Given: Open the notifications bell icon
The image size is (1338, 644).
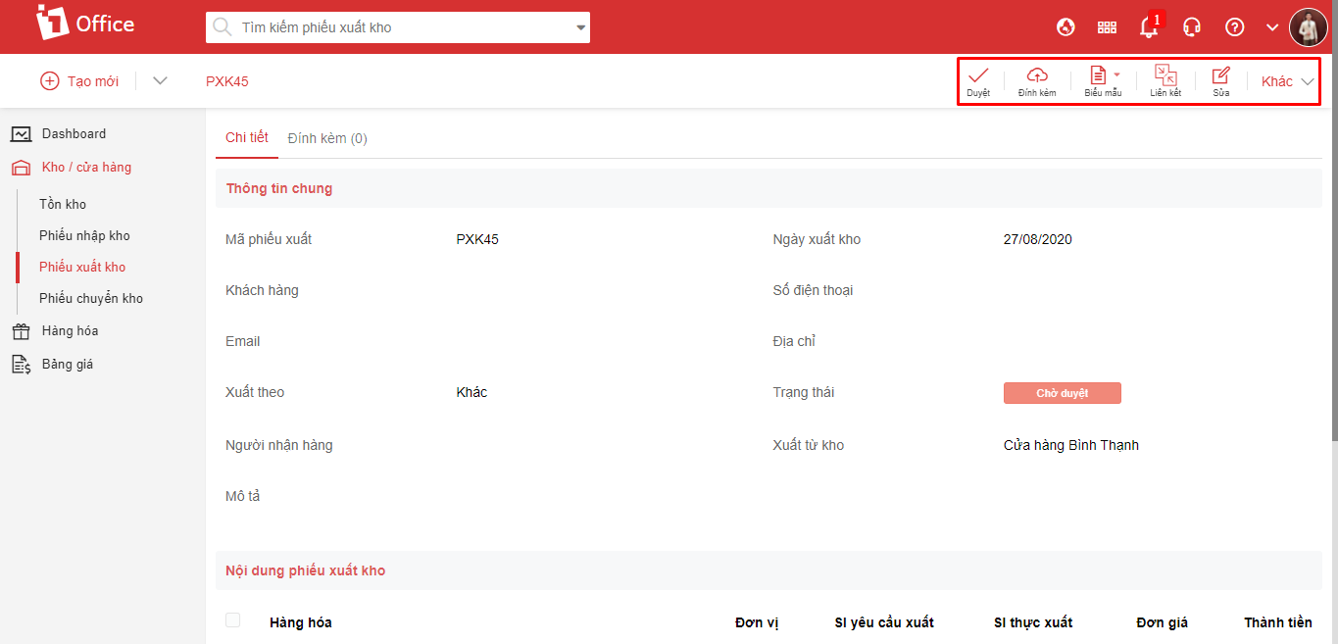Looking at the screenshot, I should [1149, 27].
